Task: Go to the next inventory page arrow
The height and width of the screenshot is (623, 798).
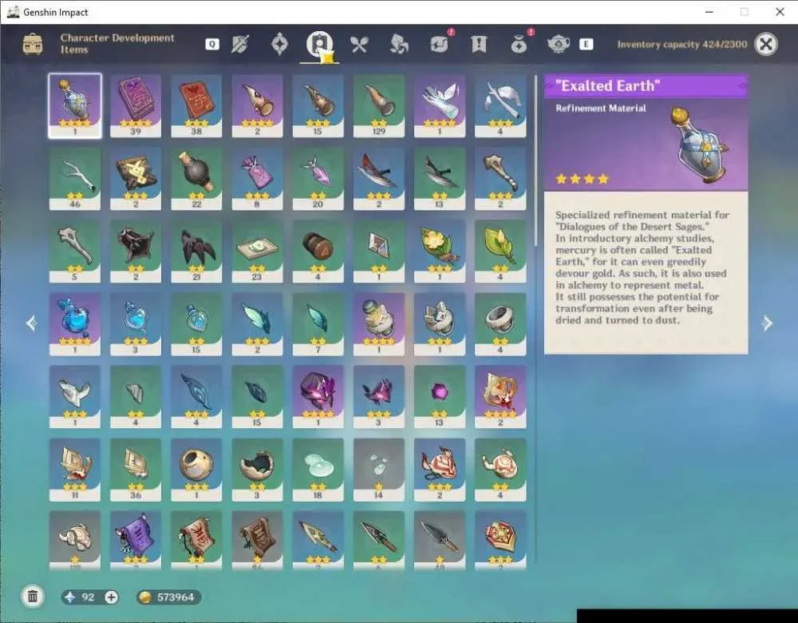Action: click(x=768, y=323)
